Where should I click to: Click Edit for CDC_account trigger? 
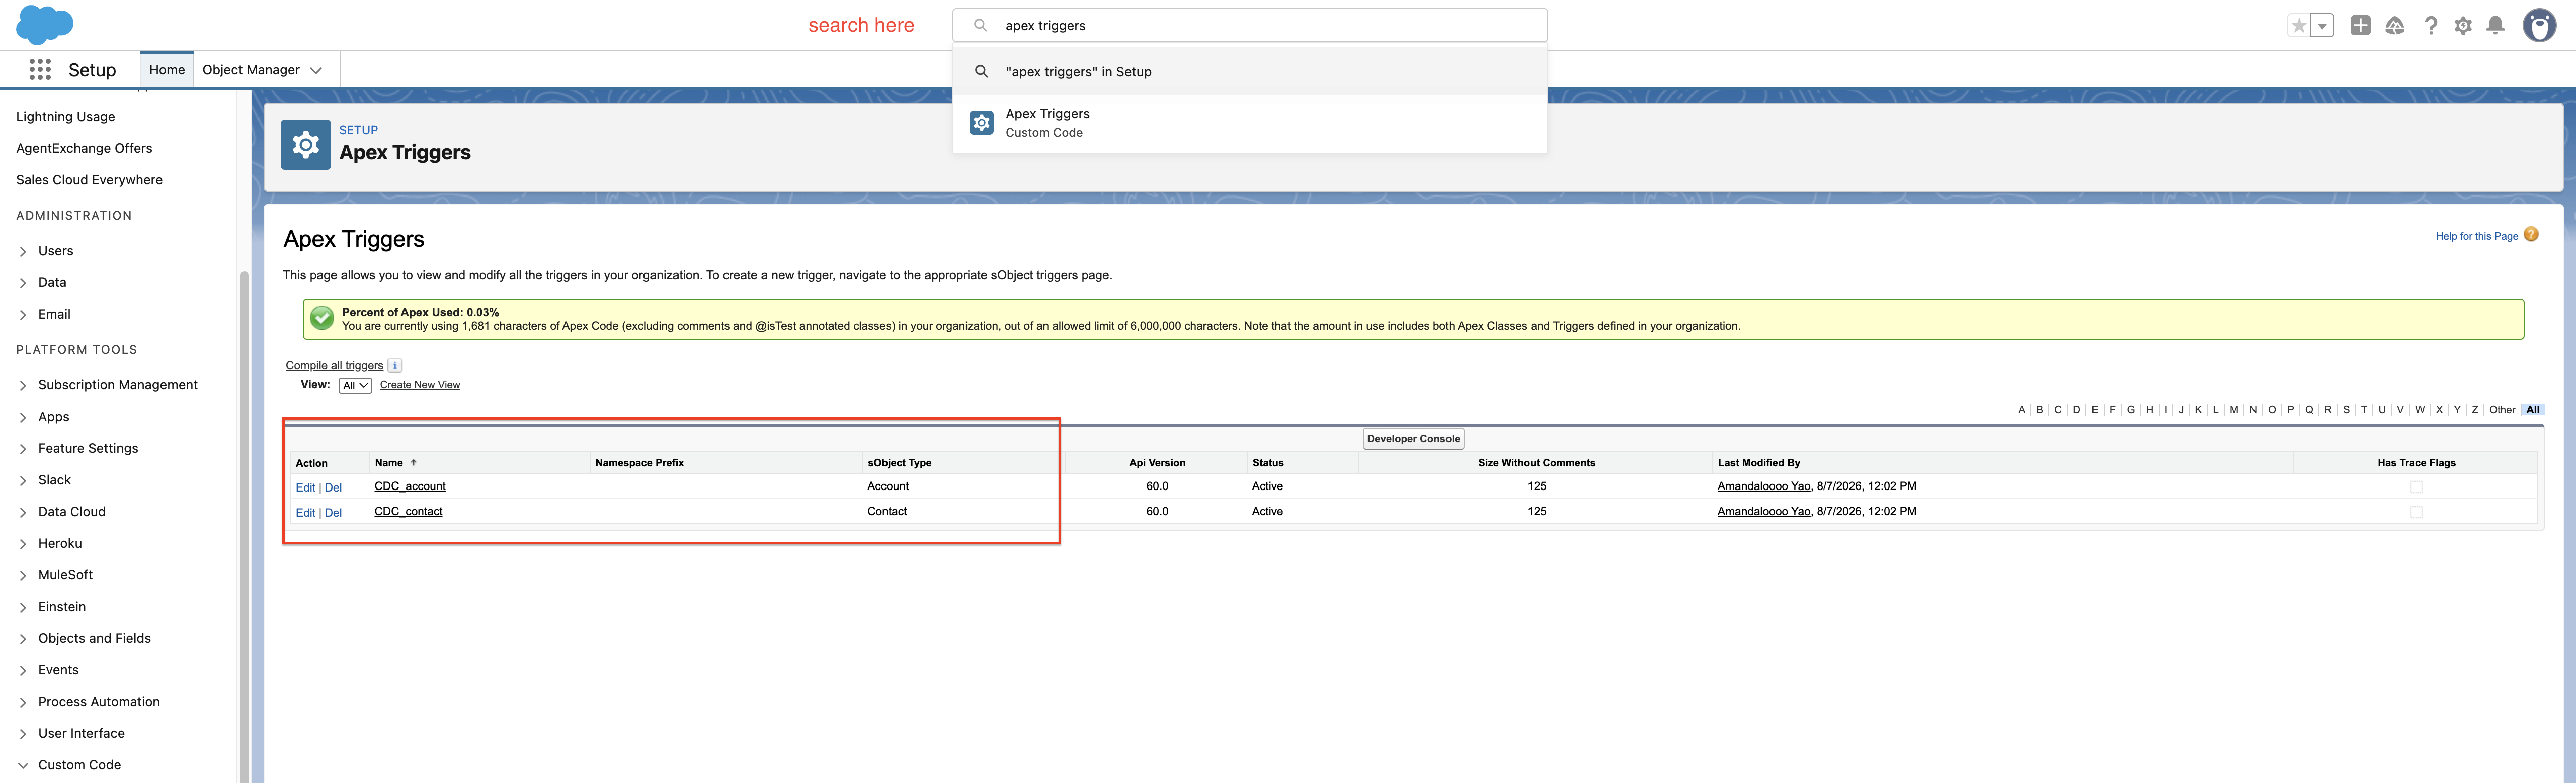(x=305, y=487)
